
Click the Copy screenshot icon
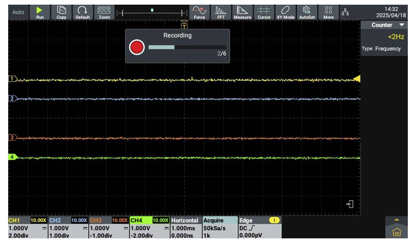pos(61,12)
